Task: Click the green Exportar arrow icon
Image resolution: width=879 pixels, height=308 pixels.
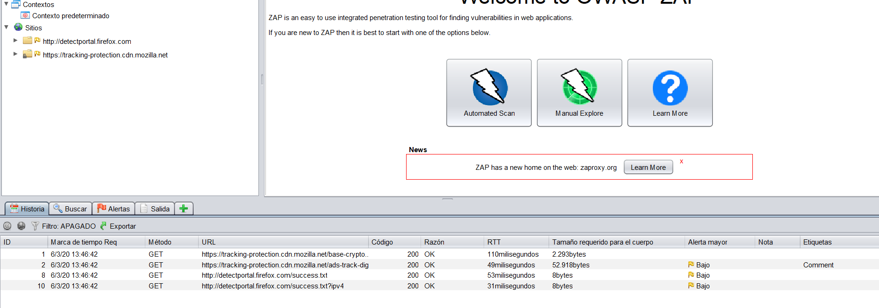Action: point(103,226)
